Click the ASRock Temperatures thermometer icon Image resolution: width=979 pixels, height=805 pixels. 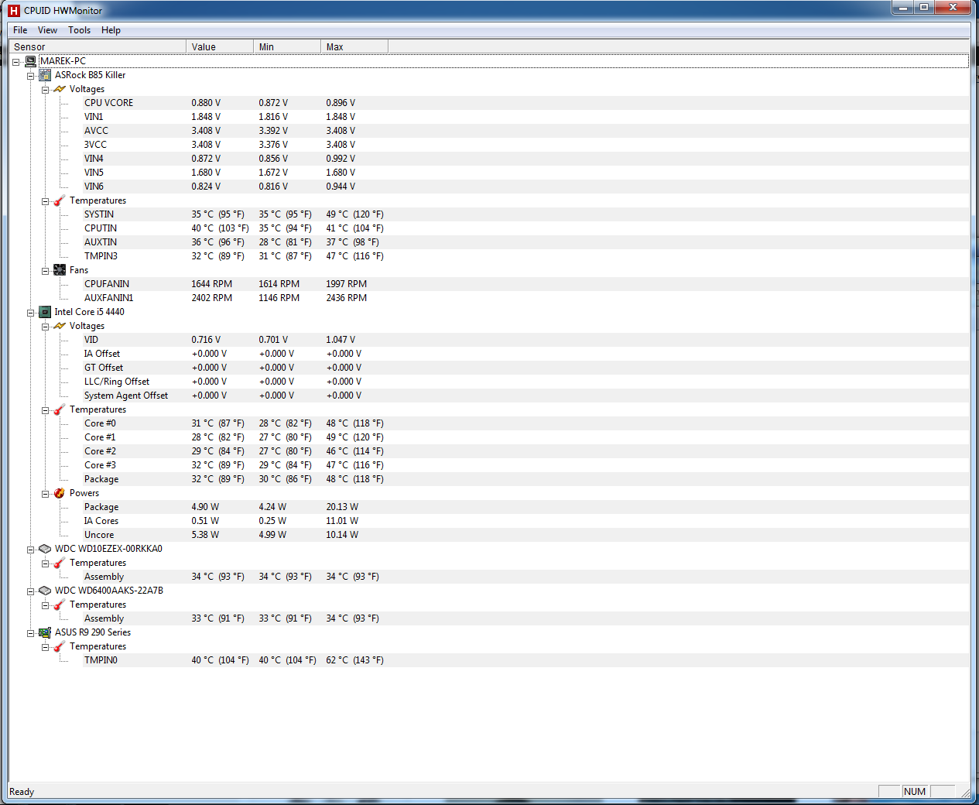pyautogui.click(x=60, y=200)
